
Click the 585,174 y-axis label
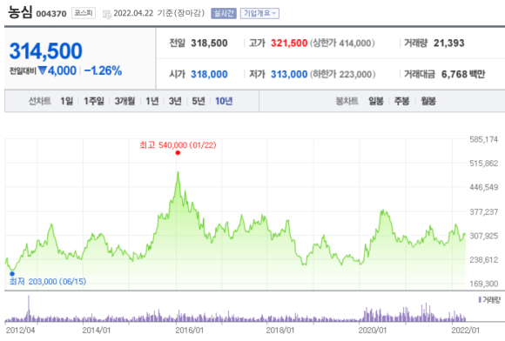pos(484,139)
